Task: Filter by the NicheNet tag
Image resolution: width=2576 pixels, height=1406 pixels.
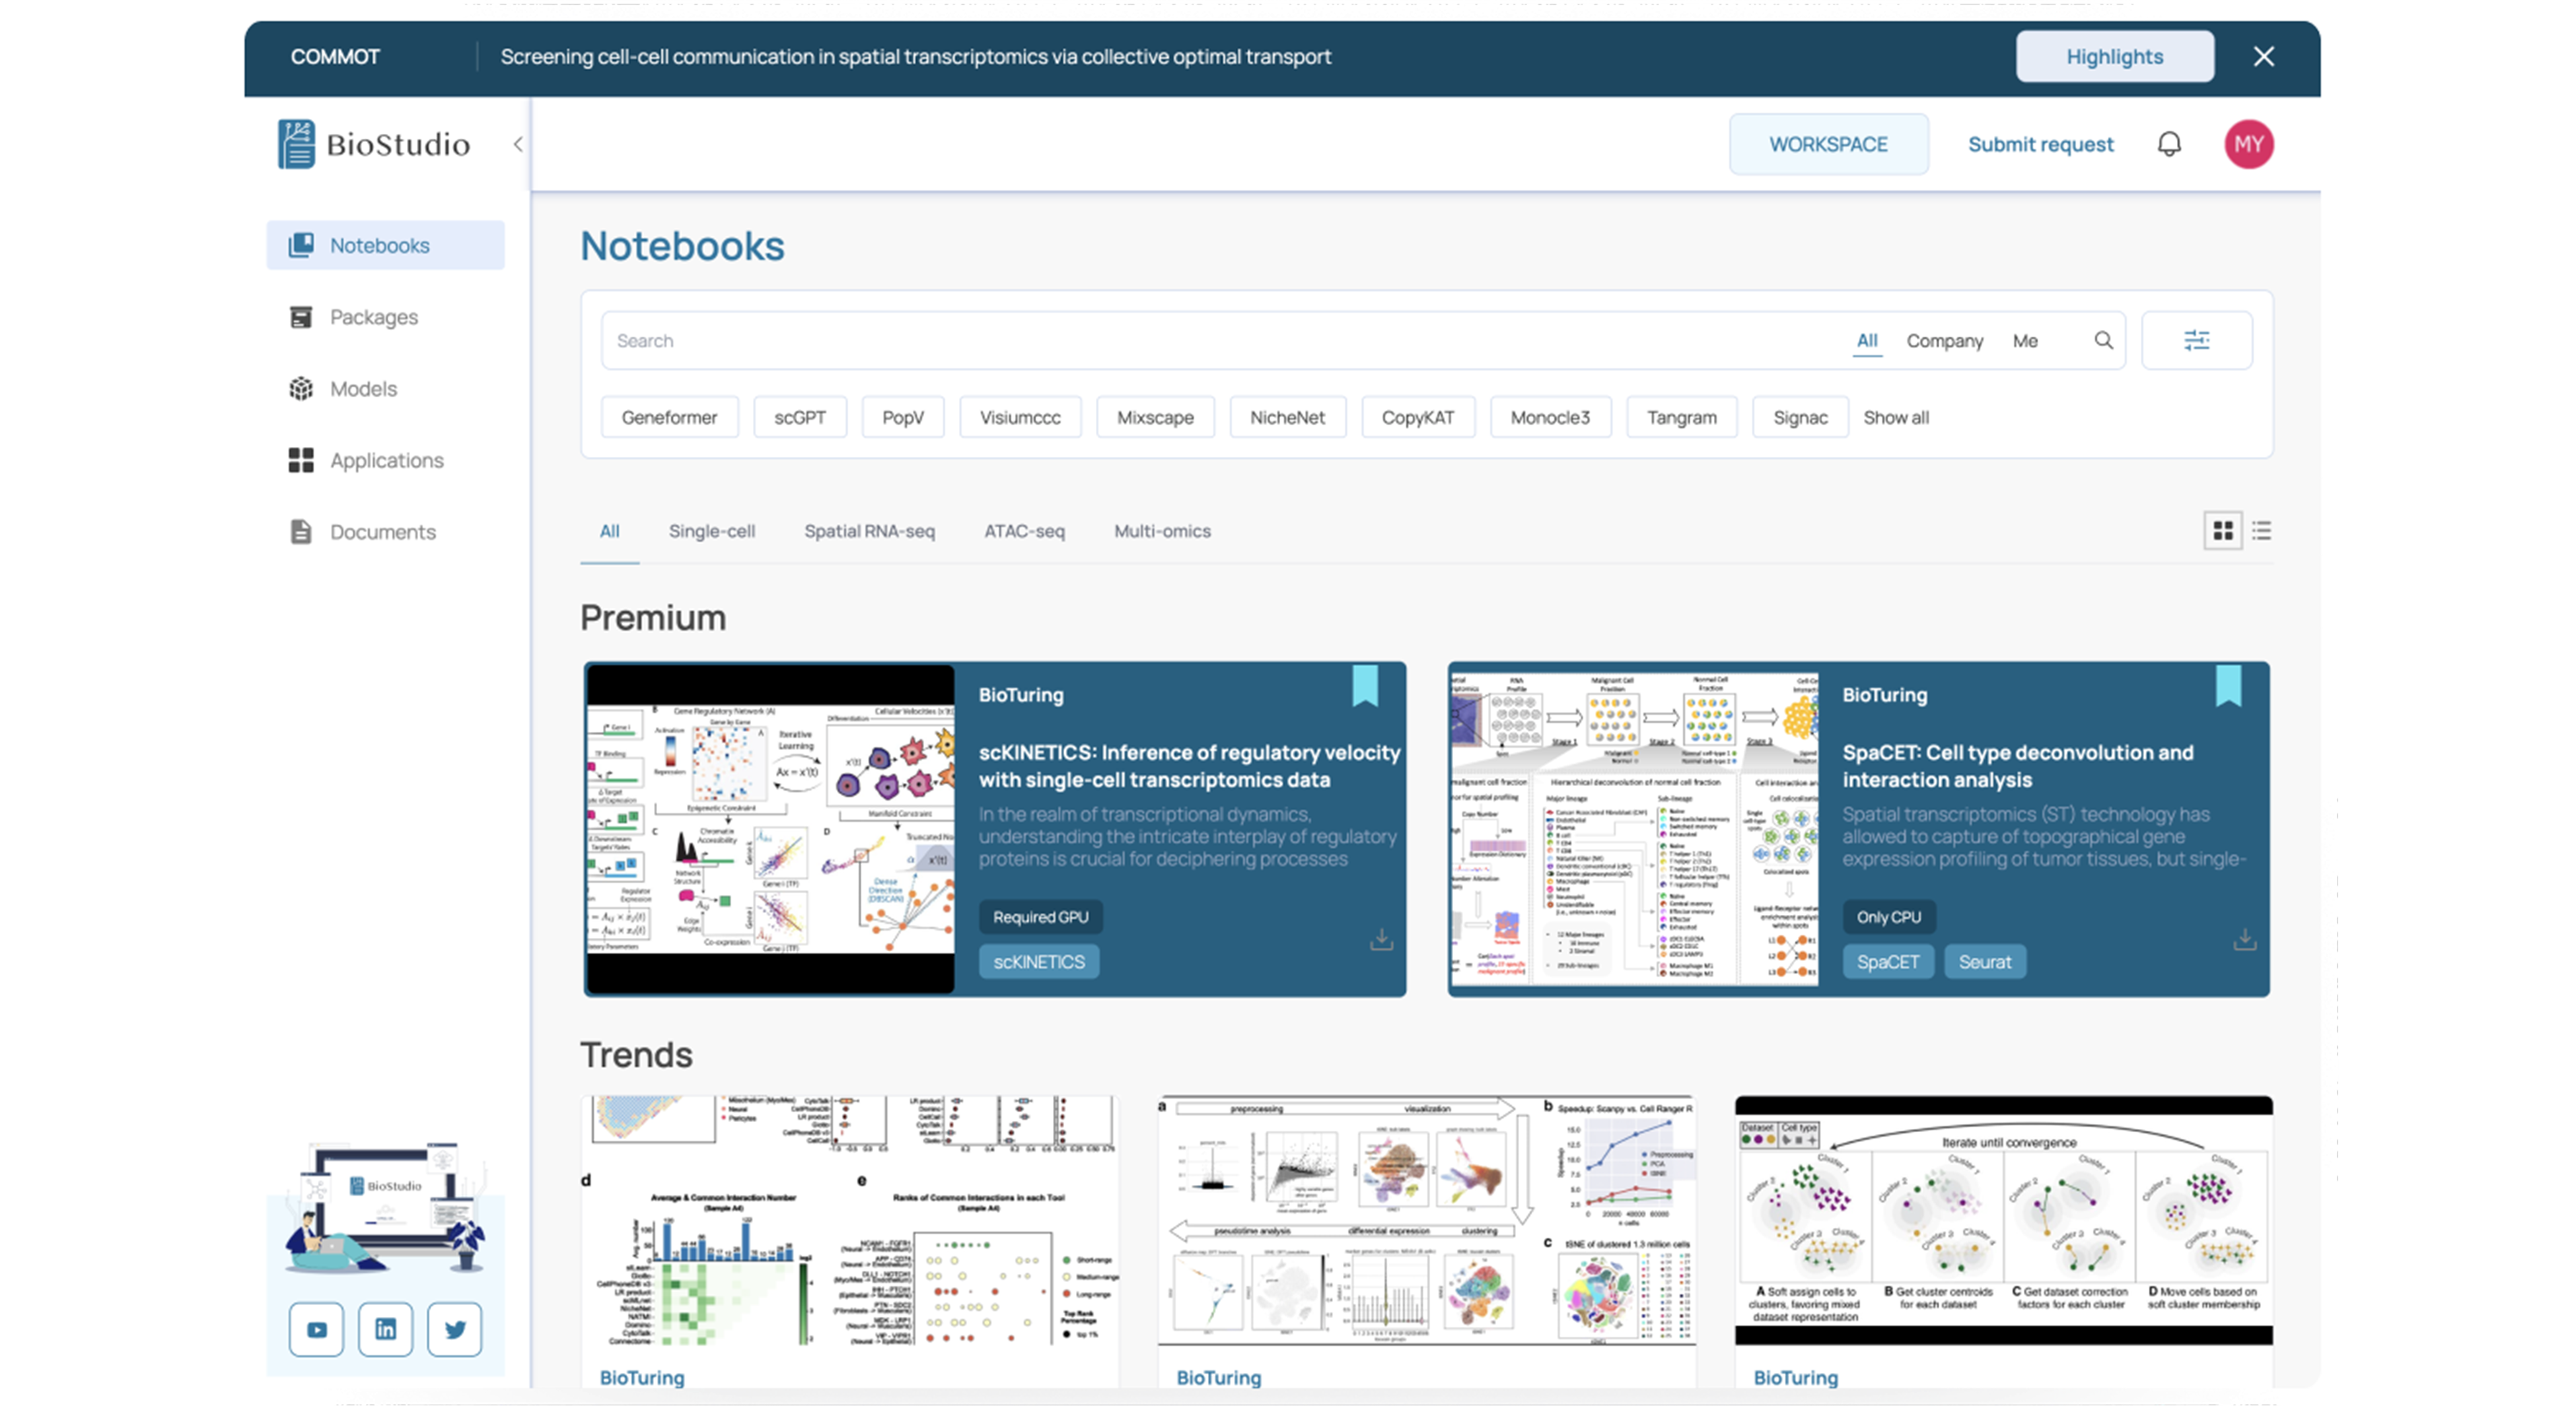Action: point(1287,418)
